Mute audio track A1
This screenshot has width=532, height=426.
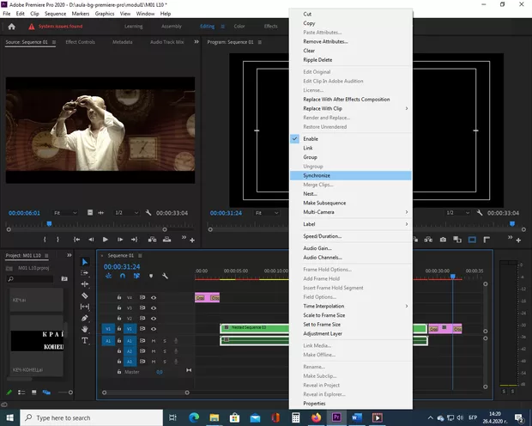pos(154,340)
